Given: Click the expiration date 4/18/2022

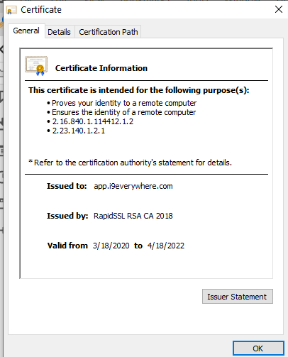Looking at the screenshot, I should (166, 246).
